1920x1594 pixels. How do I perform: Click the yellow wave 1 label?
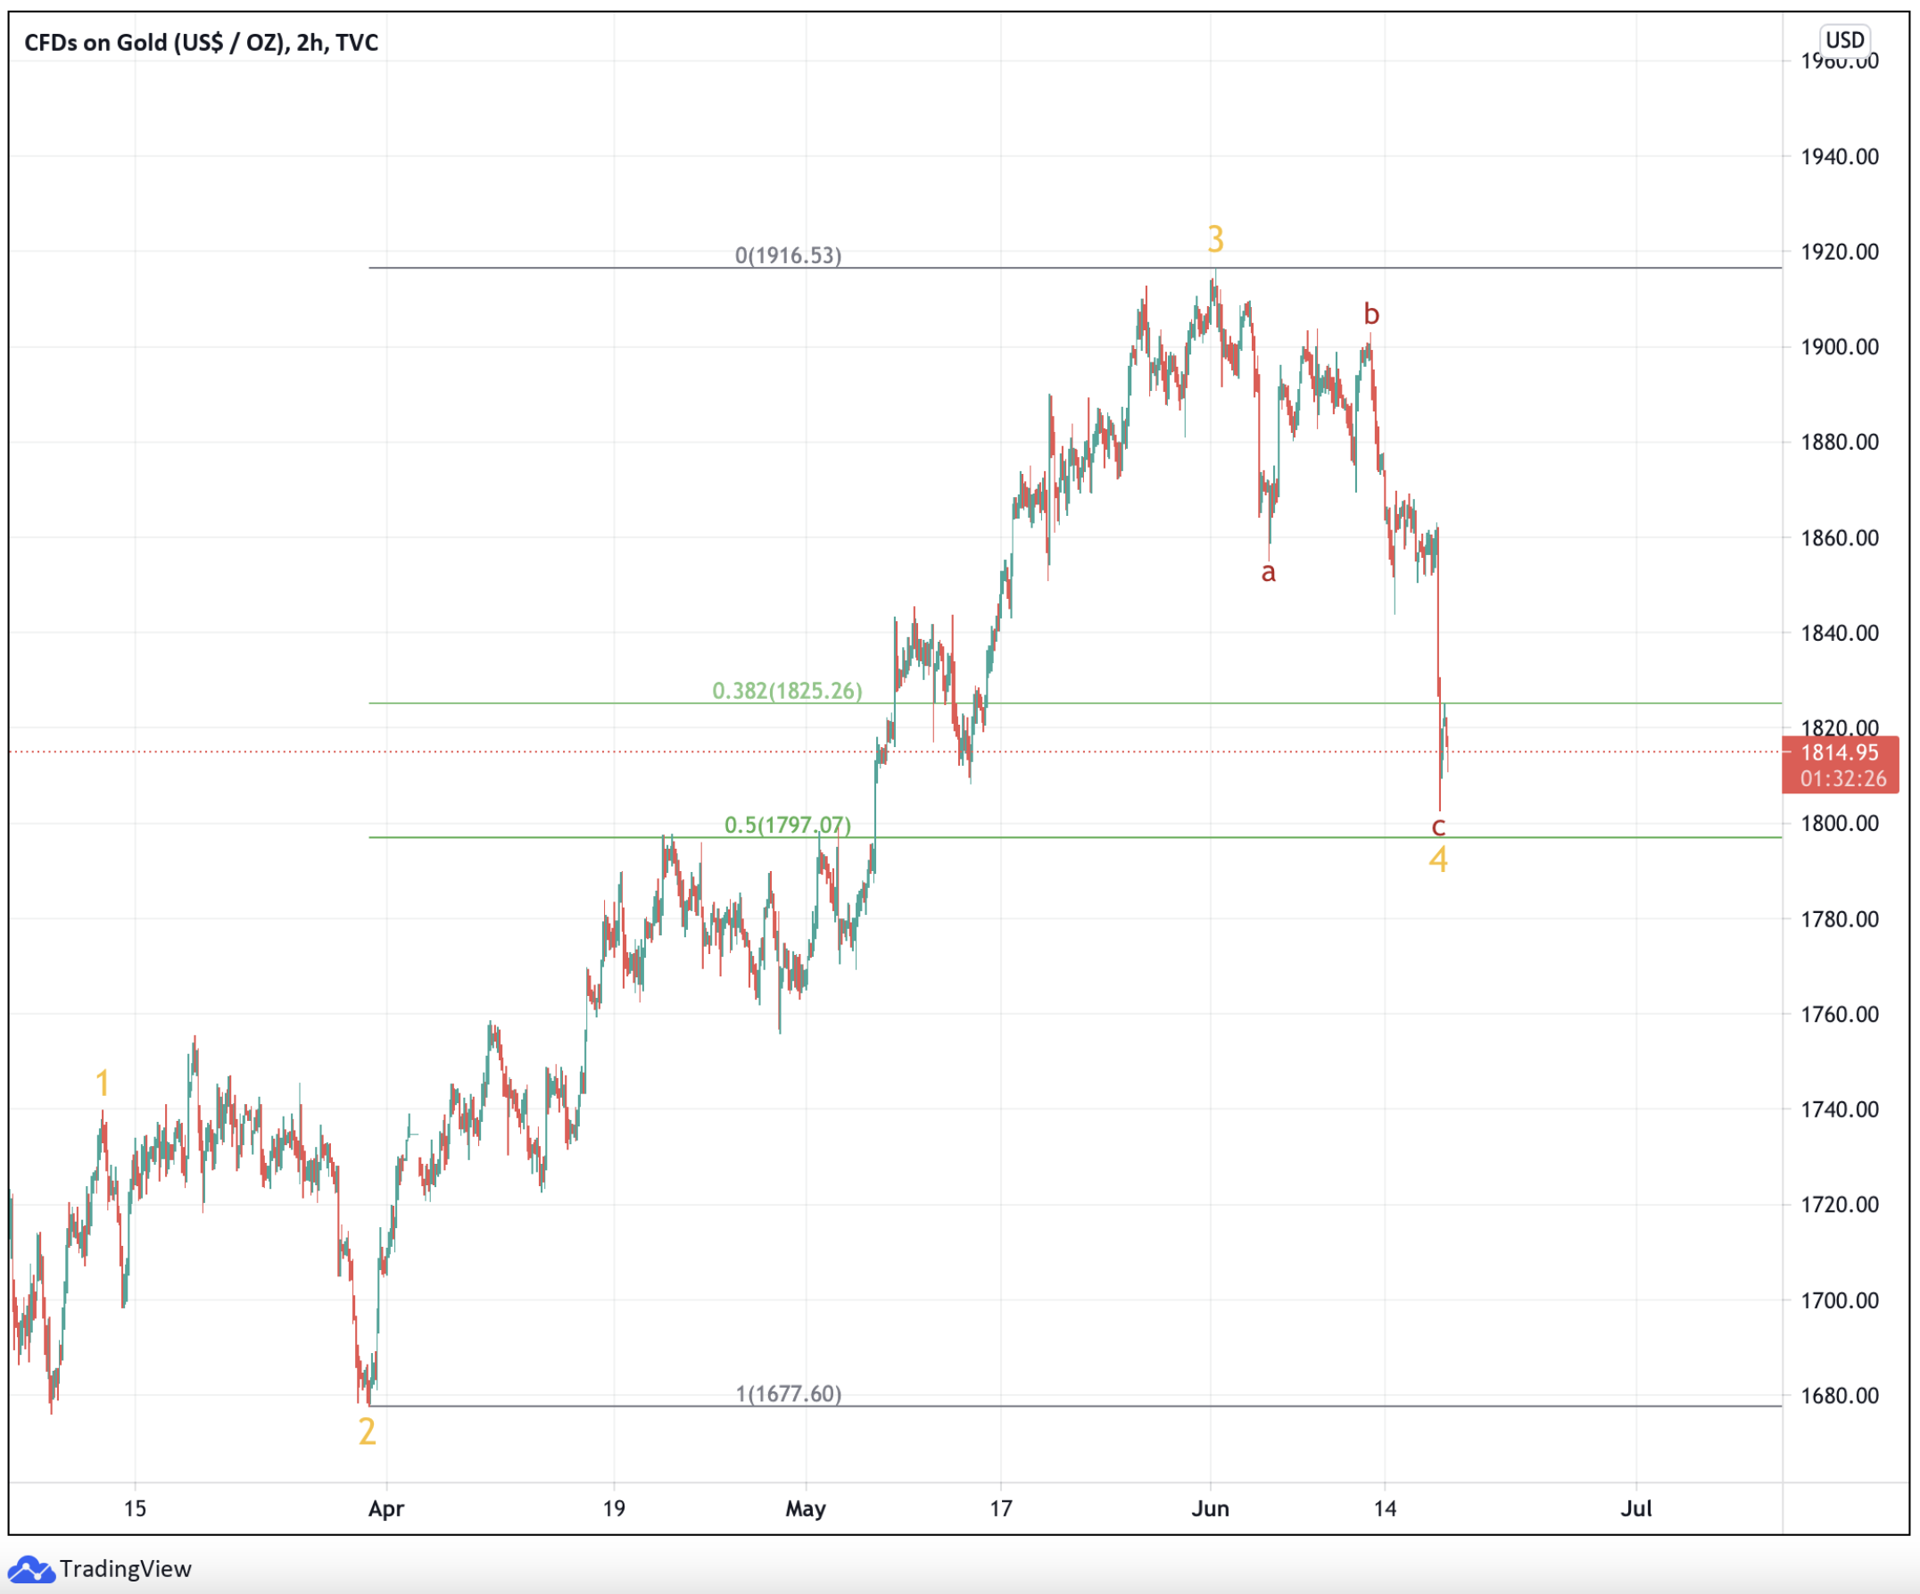pyautogui.click(x=103, y=1083)
